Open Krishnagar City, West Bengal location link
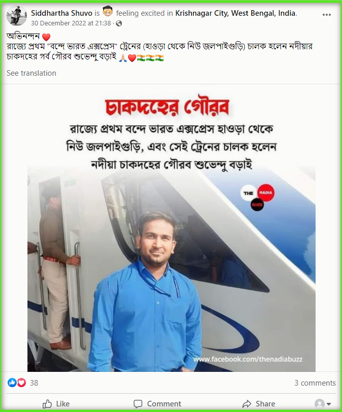Screen dimensions: 342x412 [235, 13]
